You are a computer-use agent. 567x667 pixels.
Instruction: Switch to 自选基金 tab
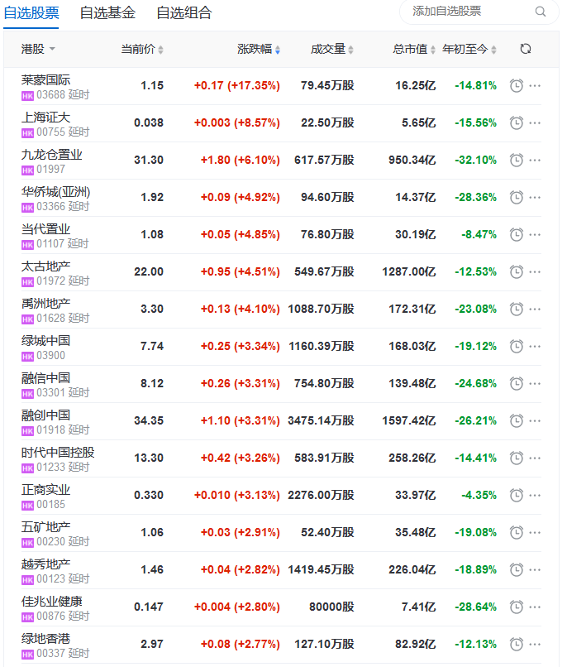(108, 12)
